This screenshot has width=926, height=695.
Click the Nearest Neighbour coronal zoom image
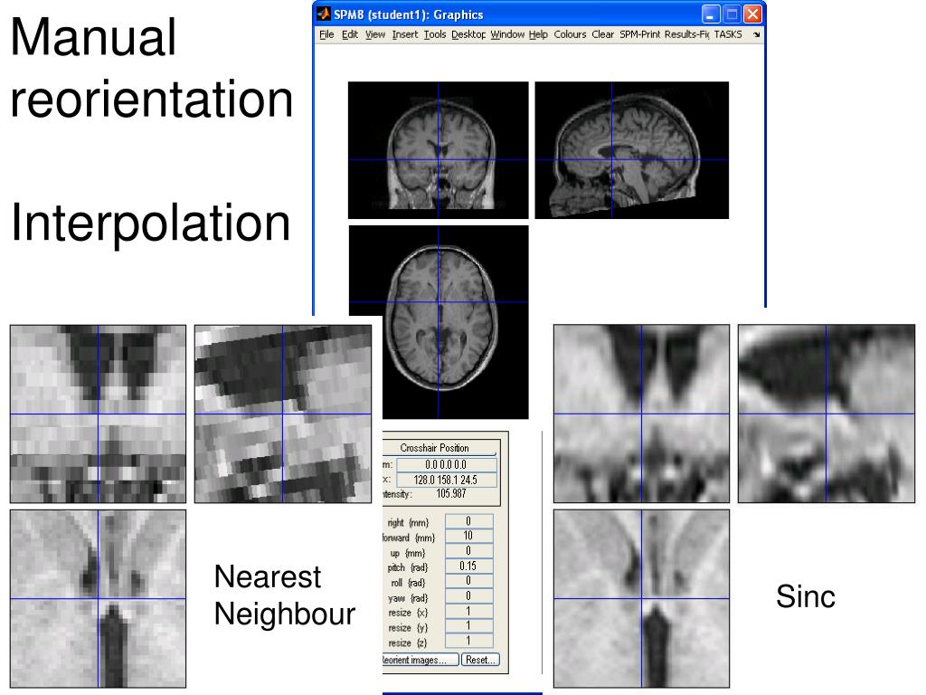(x=98, y=414)
